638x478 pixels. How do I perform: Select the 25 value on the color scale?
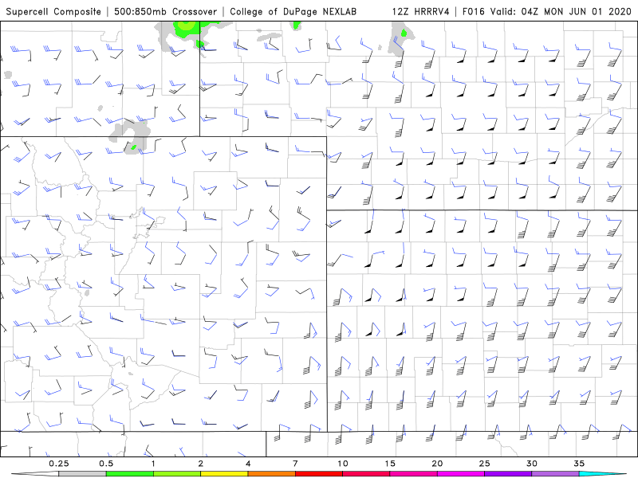(484, 464)
